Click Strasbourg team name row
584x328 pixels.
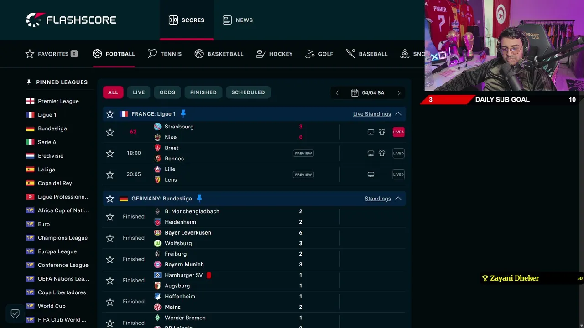[x=179, y=127]
